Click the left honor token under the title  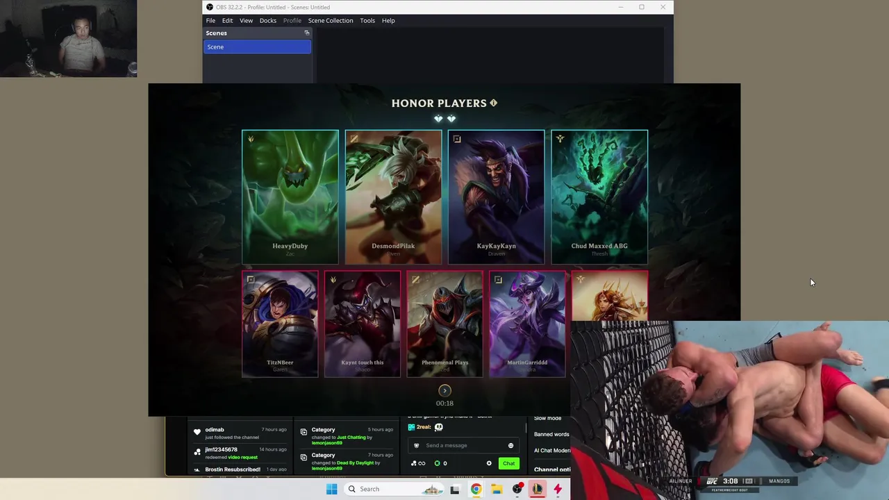click(x=438, y=119)
